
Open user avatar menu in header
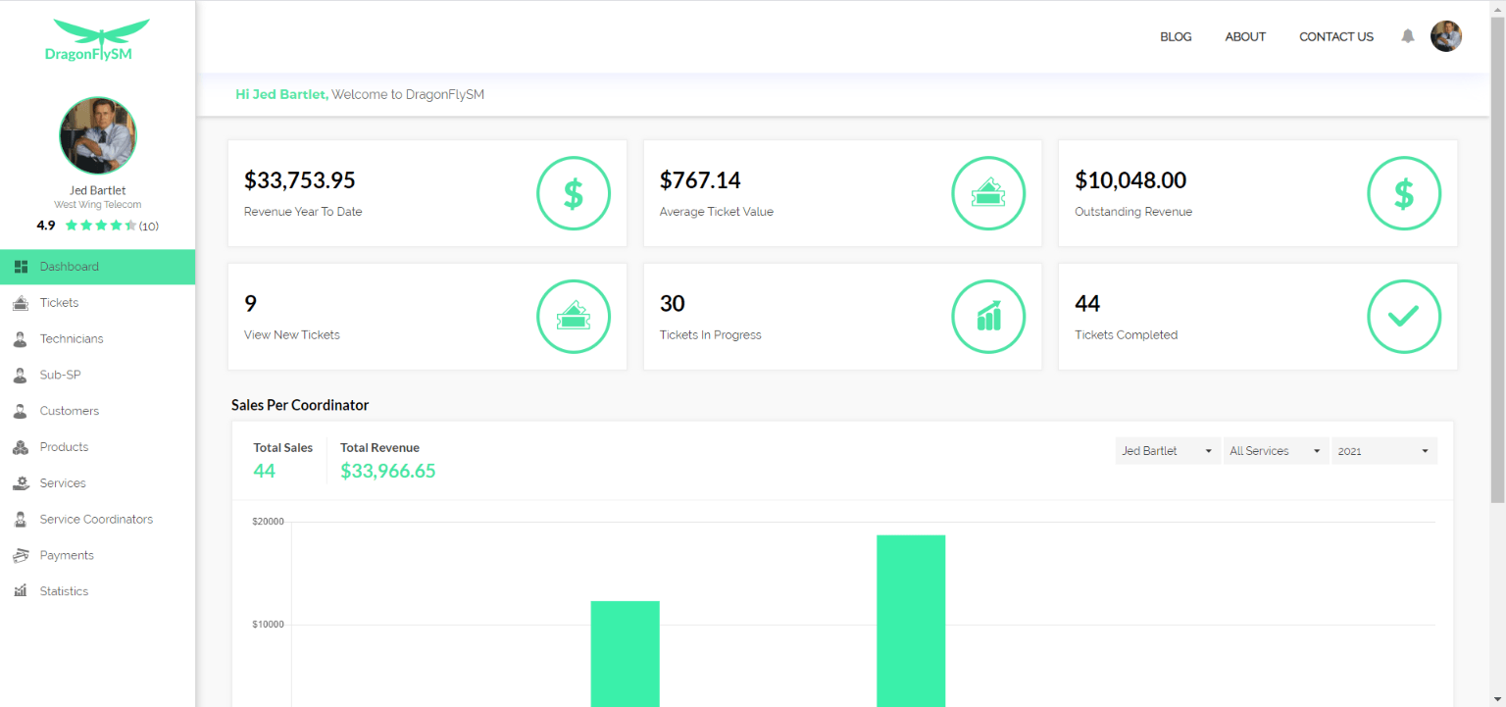[1446, 36]
